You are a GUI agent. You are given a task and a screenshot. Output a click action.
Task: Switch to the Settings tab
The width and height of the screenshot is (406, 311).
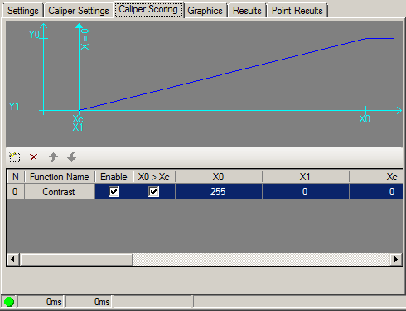pos(23,11)
